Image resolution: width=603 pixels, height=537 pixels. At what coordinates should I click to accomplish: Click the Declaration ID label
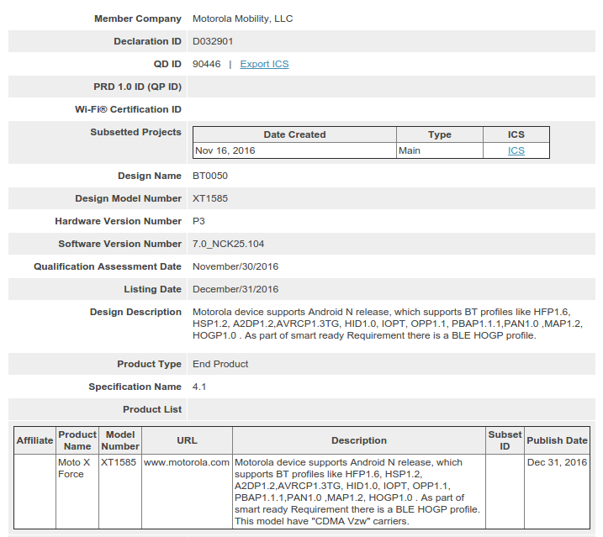[147, 41]
